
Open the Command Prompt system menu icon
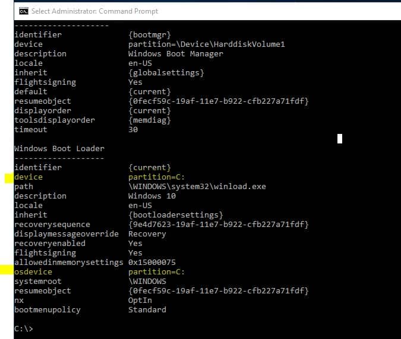tap(24, 11)
